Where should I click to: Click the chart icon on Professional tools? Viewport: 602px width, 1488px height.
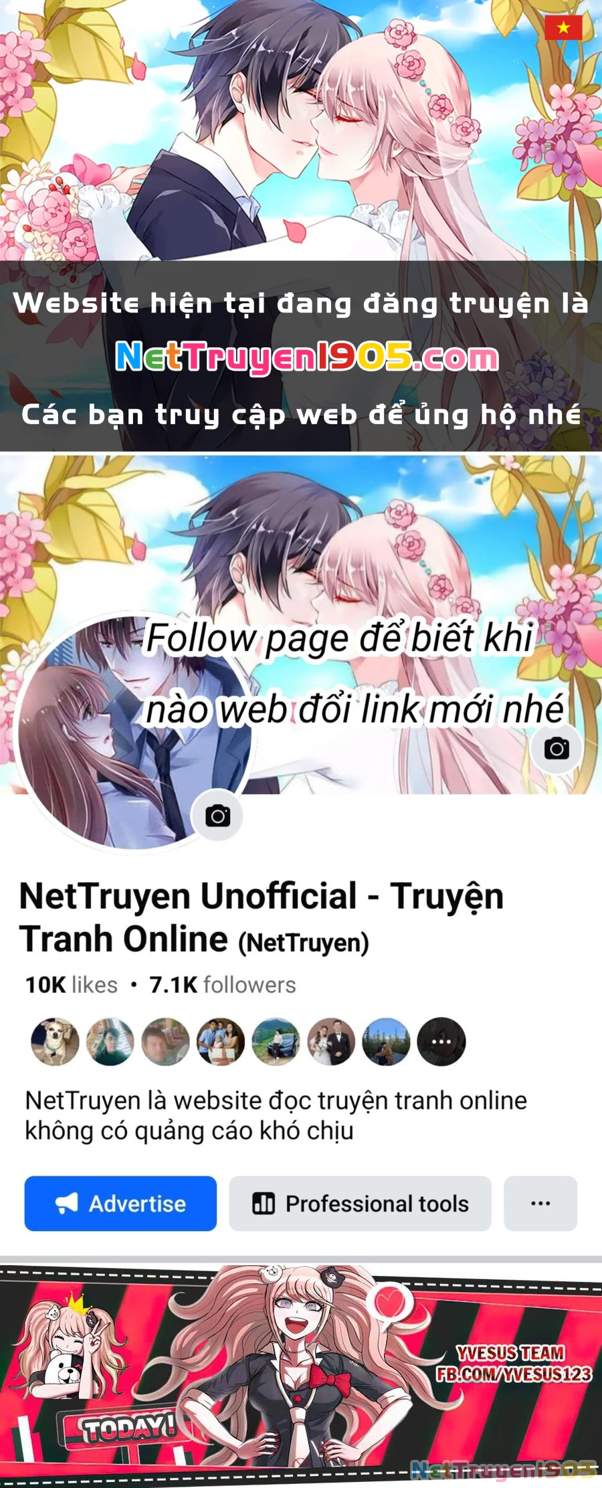pyautogui.click(x=264, y=1204)
